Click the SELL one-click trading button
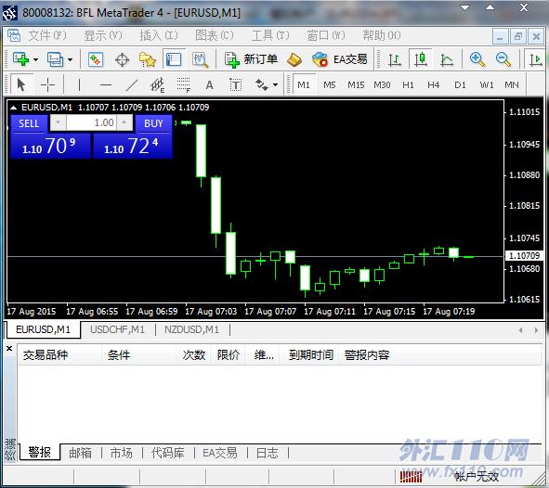 click(29, 123)
